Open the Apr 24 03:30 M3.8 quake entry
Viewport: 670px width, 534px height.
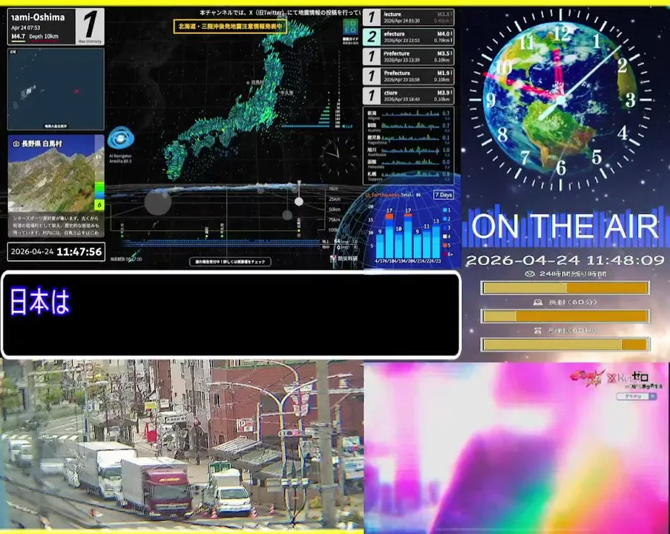tap(408, 18)
